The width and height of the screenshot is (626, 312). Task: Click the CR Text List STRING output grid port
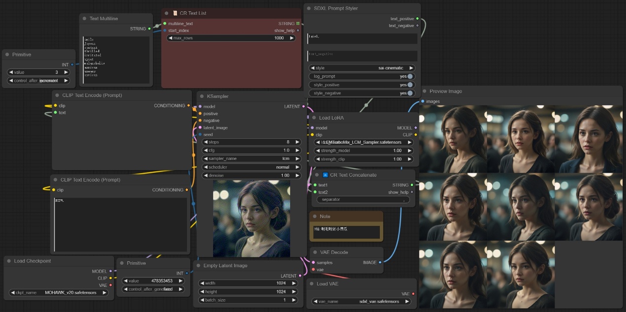[x=298, y=23]
